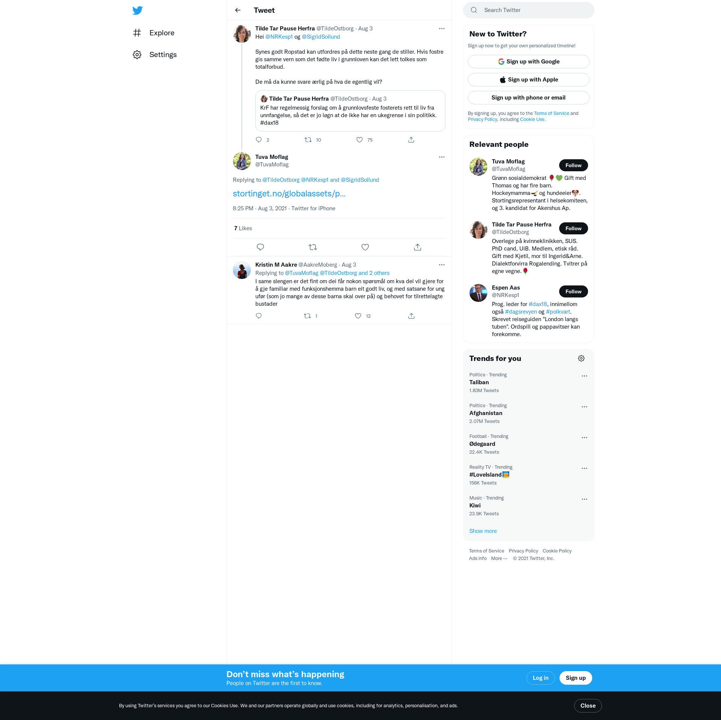Open #polkvart hashtag in Espen Aas bio
Viewport: 721px width, 720px height.
click(x=558, y=312)
